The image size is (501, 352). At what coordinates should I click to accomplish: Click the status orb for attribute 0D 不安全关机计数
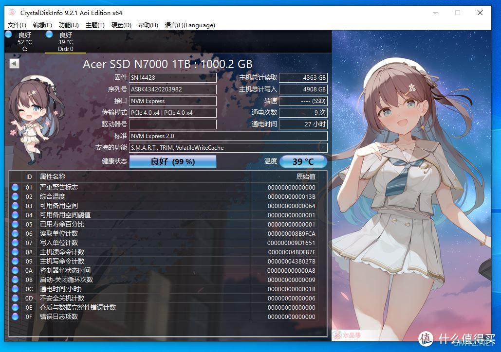pos(15,298)
